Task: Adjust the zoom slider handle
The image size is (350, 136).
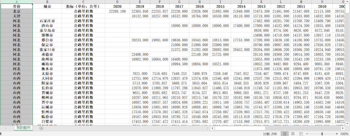Action: click(x=322, y=134)
